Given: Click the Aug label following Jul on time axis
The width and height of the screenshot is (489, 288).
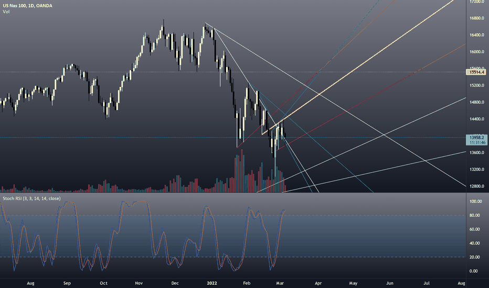Looking at the screenshot, I should pos(461,283).
